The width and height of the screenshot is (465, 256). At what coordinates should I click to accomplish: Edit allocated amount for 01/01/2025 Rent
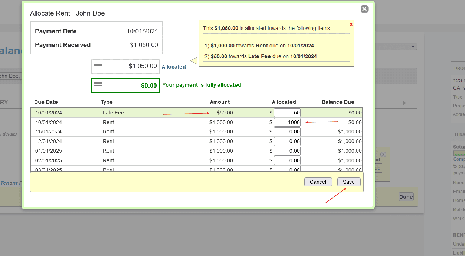pyautogui.click(x=287, y=151)
